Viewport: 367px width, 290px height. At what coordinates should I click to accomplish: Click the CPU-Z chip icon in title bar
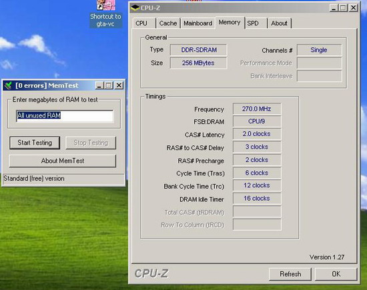click(x=135, y=8)
